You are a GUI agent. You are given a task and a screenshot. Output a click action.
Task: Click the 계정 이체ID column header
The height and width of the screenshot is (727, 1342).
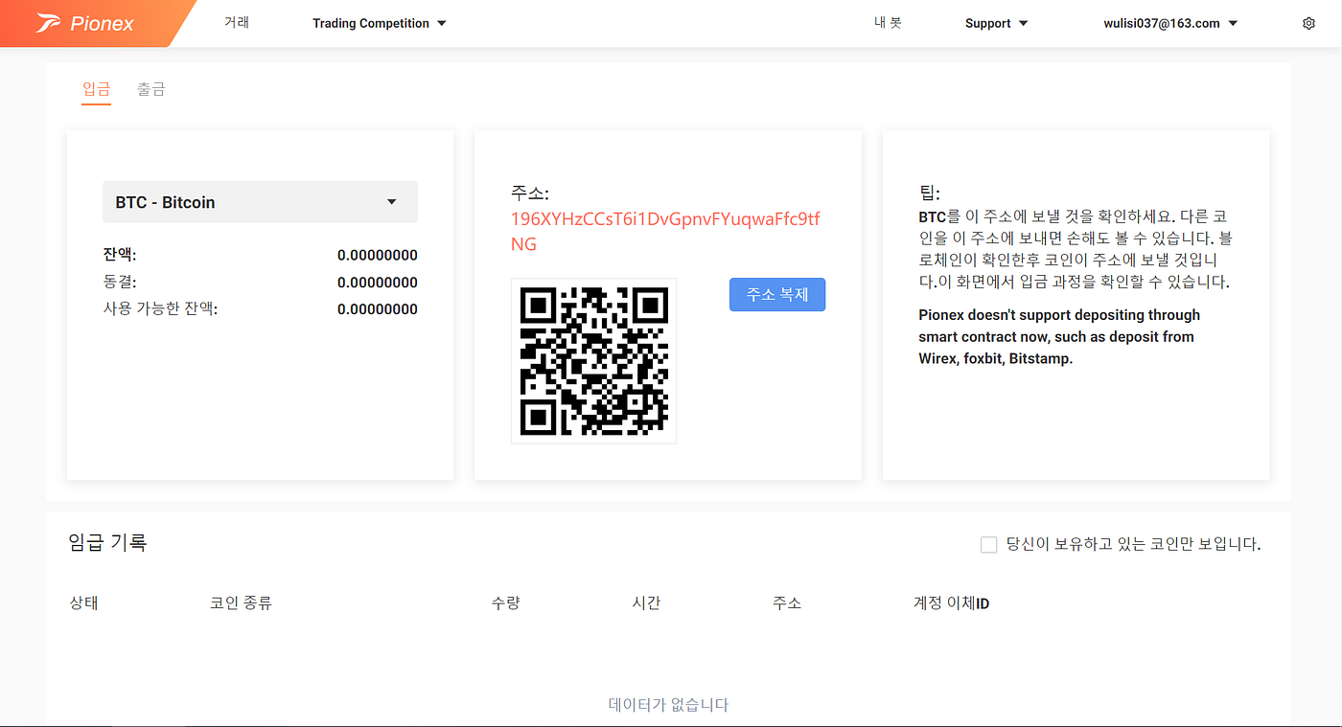pyautogui.click(x=951, y=603)
